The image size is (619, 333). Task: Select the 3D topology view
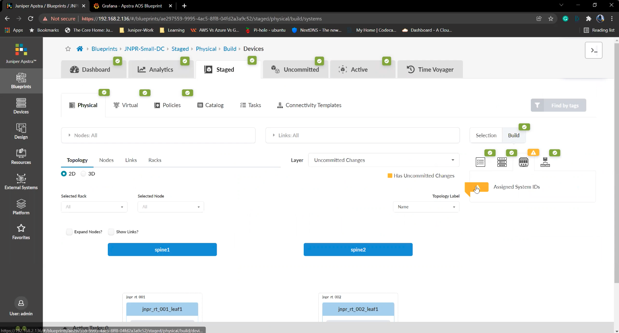tap(84, 174)
